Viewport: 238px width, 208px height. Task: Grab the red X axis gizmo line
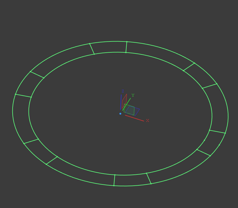point(135,118)
